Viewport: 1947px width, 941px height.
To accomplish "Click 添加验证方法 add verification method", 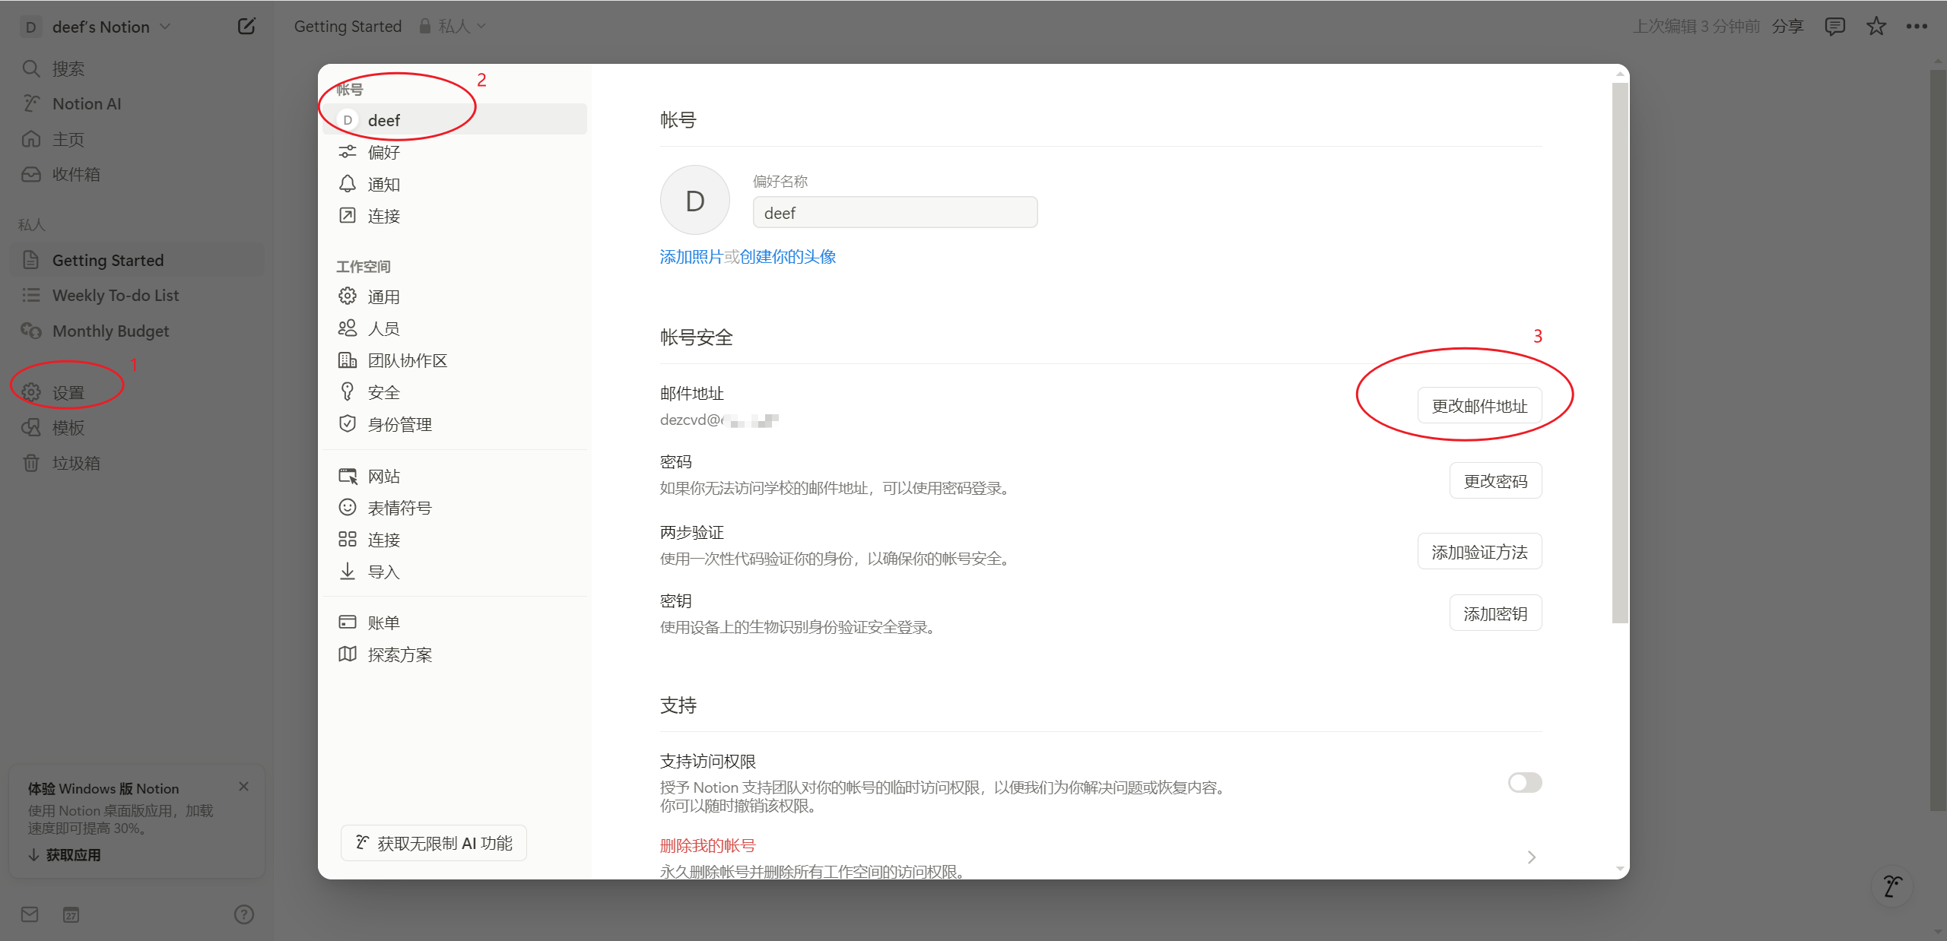I will [1479, 552].
